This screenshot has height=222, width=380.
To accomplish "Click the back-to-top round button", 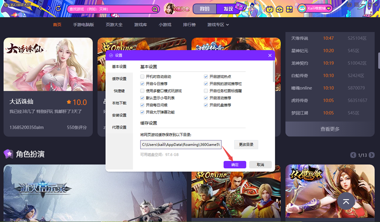I will 346,202.
